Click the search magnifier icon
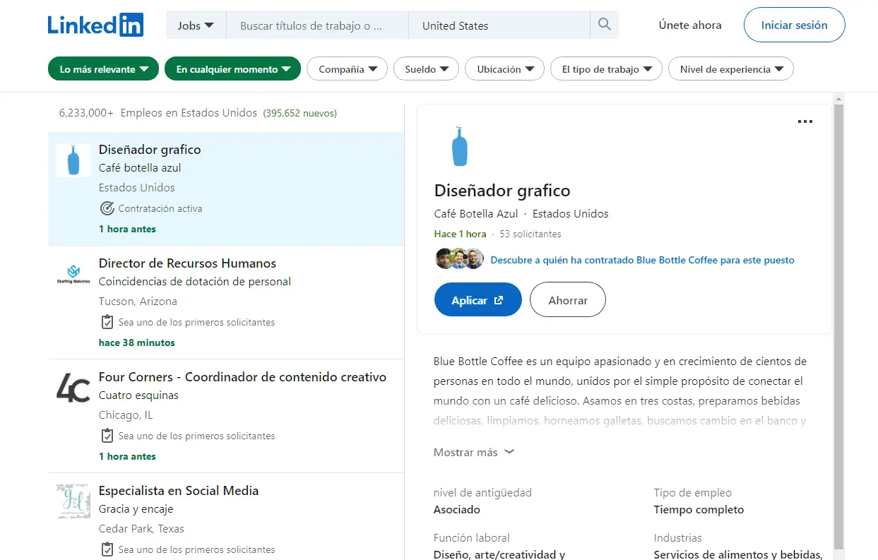The width and height of the screenshot is (878, 560). pyautogui.click(x=604, y=25)
